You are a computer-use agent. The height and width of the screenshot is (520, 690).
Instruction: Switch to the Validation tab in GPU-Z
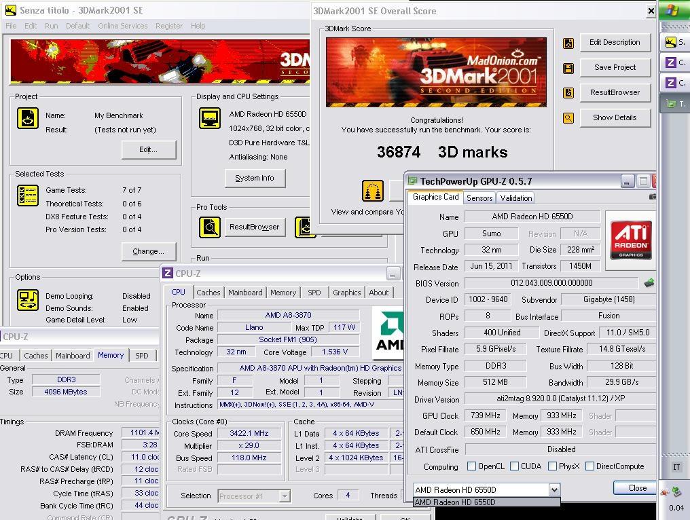[516, 198]
